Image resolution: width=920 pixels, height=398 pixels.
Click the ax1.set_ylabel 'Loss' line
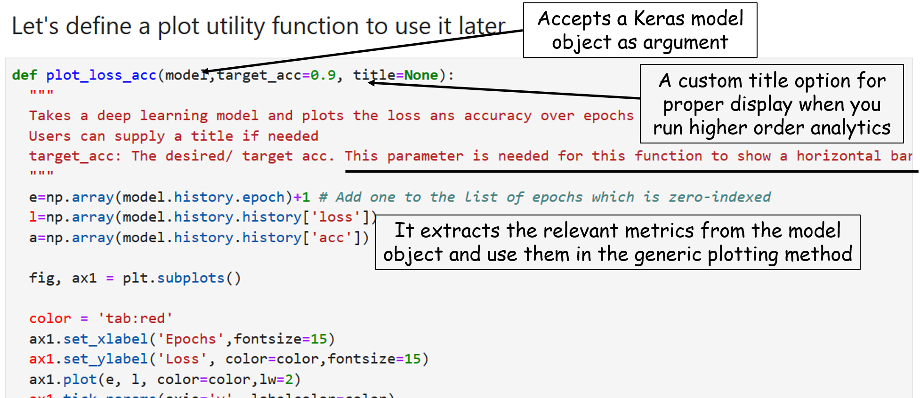(x=229, y=359)
